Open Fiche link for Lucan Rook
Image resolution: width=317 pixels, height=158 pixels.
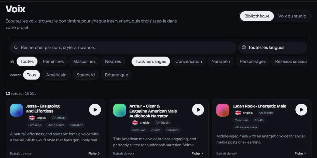[x=300, y=154]
